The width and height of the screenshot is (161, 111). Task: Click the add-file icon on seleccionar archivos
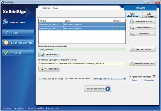coord(132,21)
